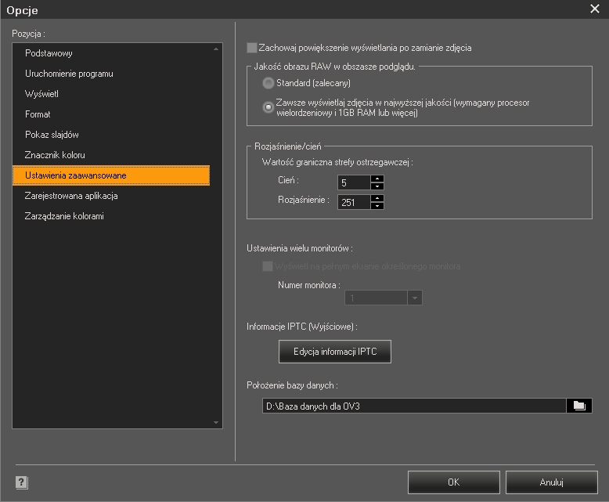Image resolution: width=609 pixels, height=502 pixels.
Task: Open the Numer monitora dropdown
Action: click(415, 298)
